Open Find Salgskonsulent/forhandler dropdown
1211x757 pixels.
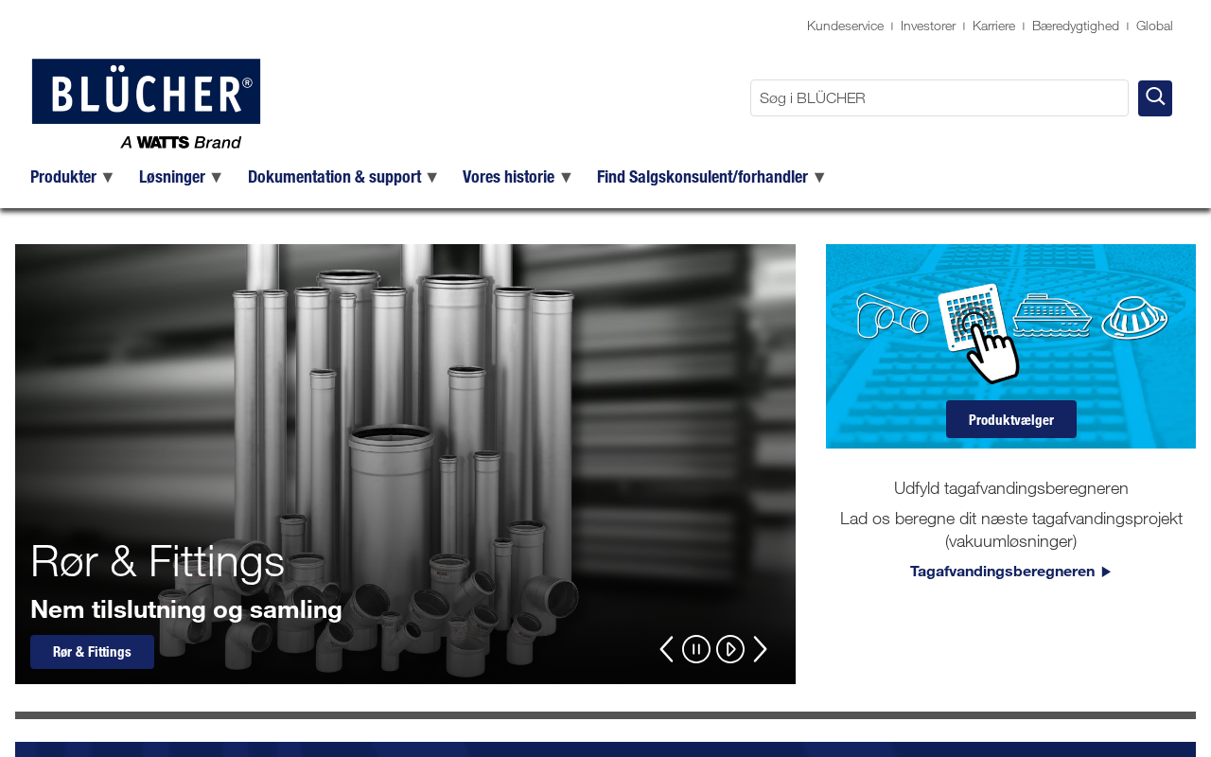711,177
